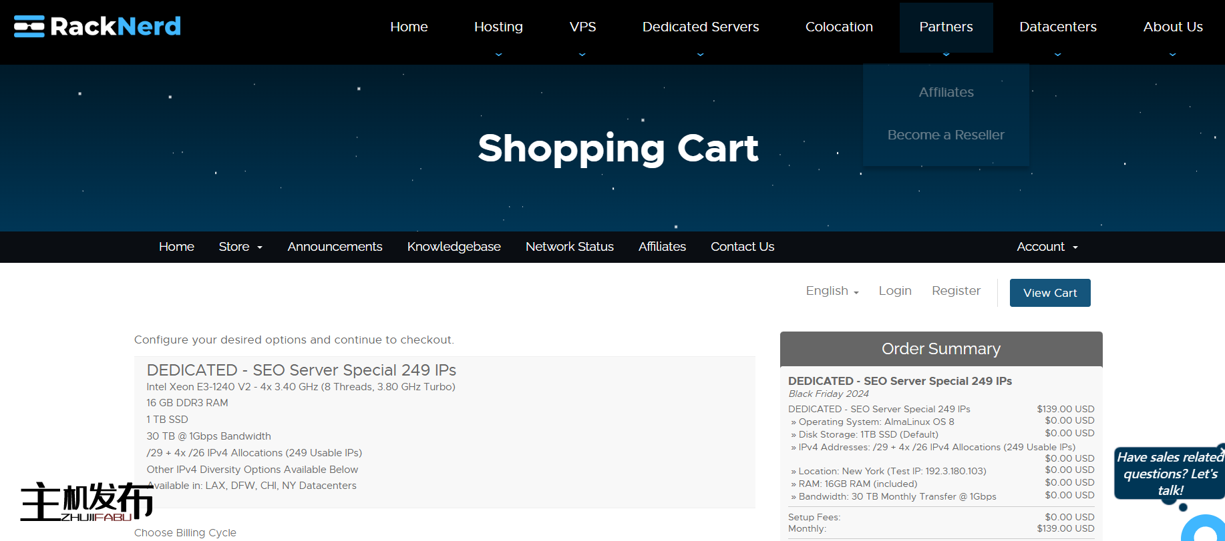The width and height of the screenshot is (1225, 541).
Task: Click the RackNerd logo
Action: click(98, 26)
